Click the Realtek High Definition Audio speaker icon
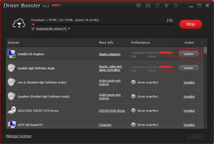The image size is (214, 144). point(12,68)
